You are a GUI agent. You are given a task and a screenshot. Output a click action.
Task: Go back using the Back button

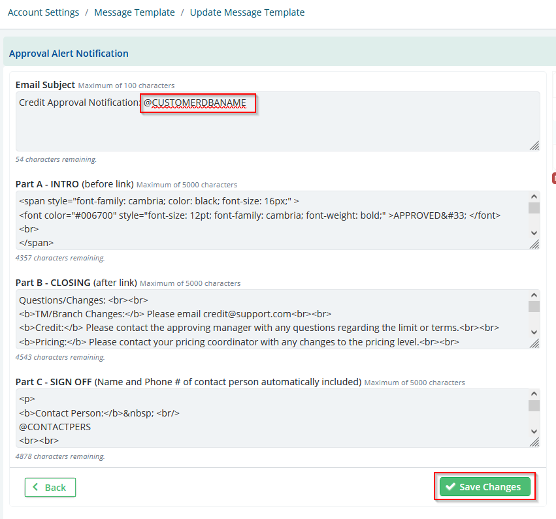(50, 488)
